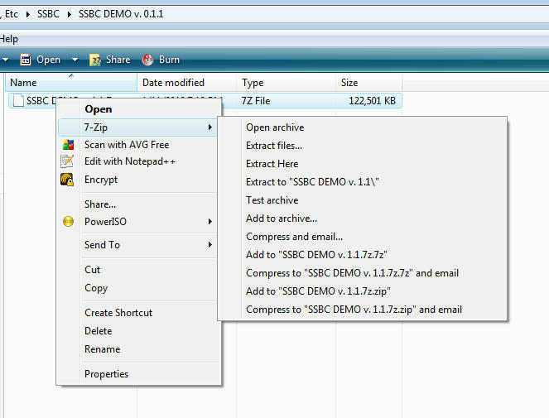Sort files by the Date modified column
The image size is (549, 418).
tap(174, 83)
